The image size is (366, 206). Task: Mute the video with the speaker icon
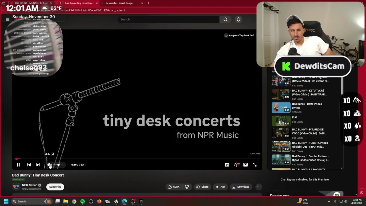49,165
